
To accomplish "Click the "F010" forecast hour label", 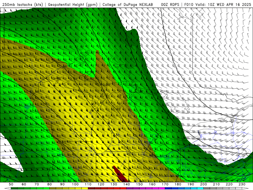I will click(x=189, y=4).
